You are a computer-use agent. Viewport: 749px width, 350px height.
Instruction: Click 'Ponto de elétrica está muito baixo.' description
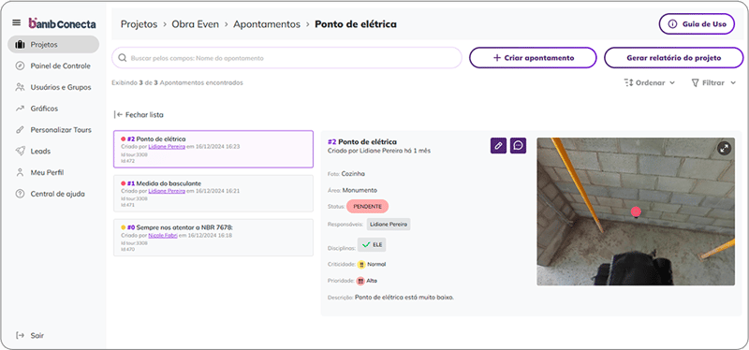(404, 297)
